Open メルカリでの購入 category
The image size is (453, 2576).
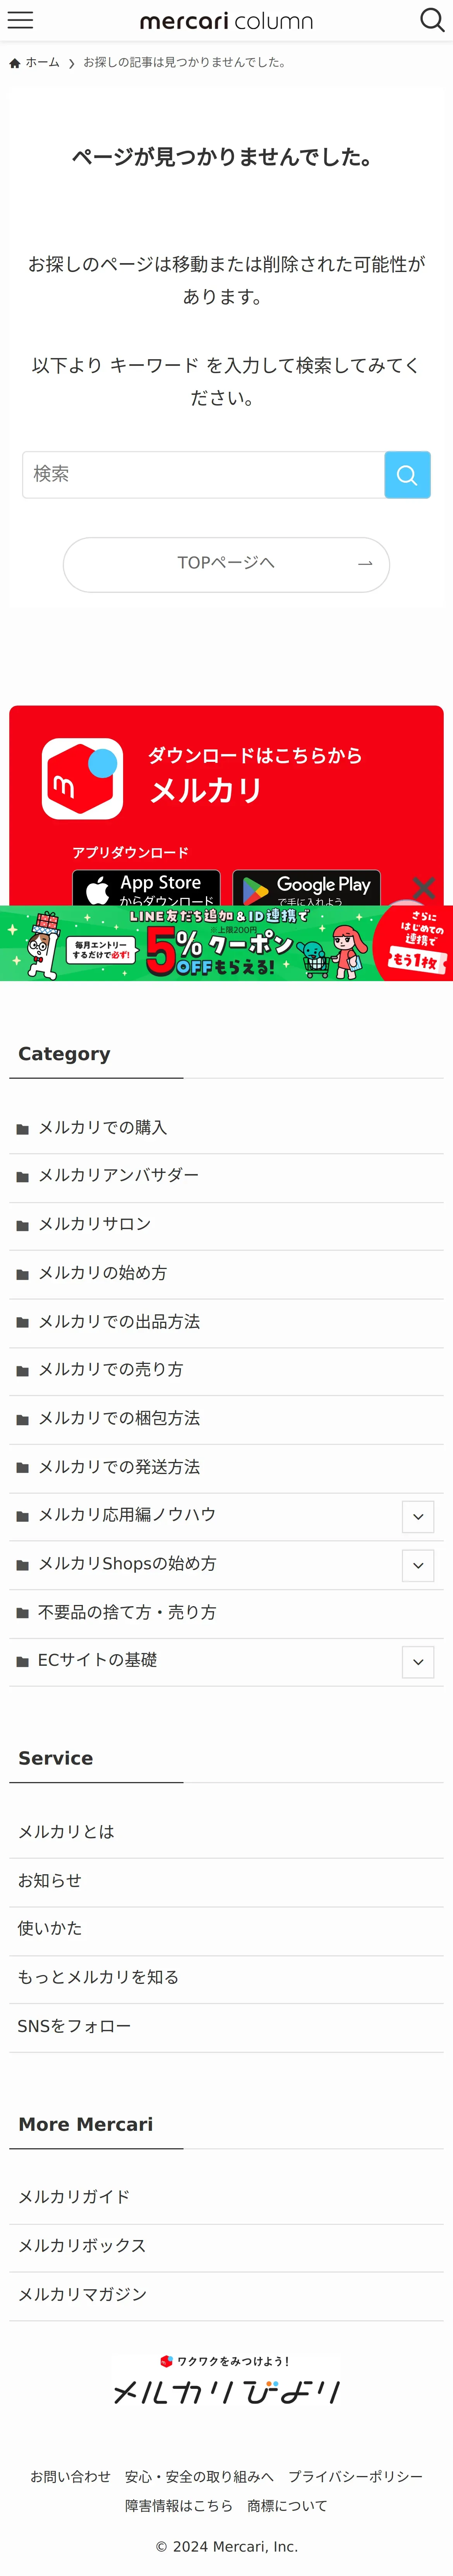click(x=102, y=1127)
